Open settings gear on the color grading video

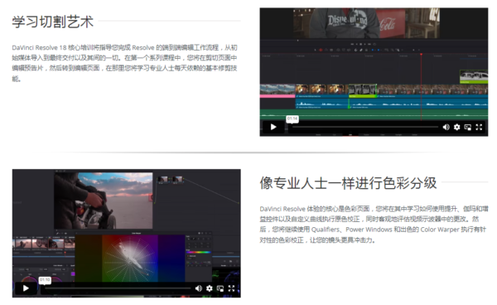(210, 288)
